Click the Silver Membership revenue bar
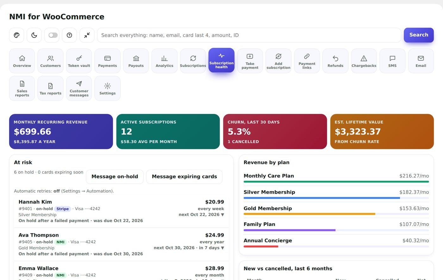Screen dimensions: 443x280 click(x=336, y=198)
